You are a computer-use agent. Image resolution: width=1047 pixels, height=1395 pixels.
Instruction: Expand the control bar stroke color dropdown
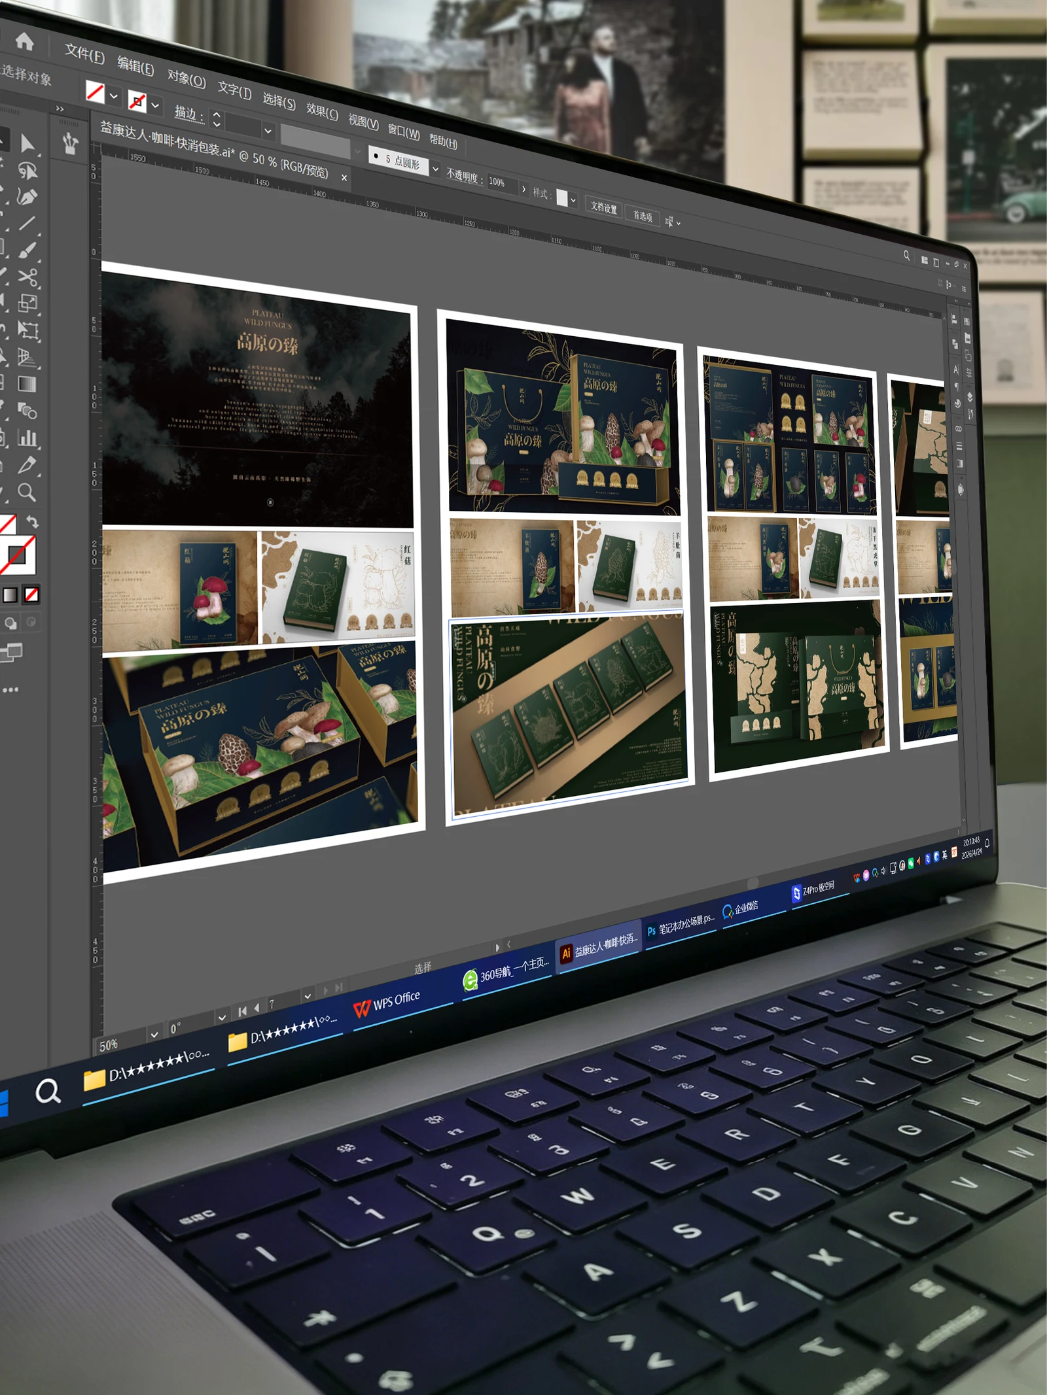155,104
